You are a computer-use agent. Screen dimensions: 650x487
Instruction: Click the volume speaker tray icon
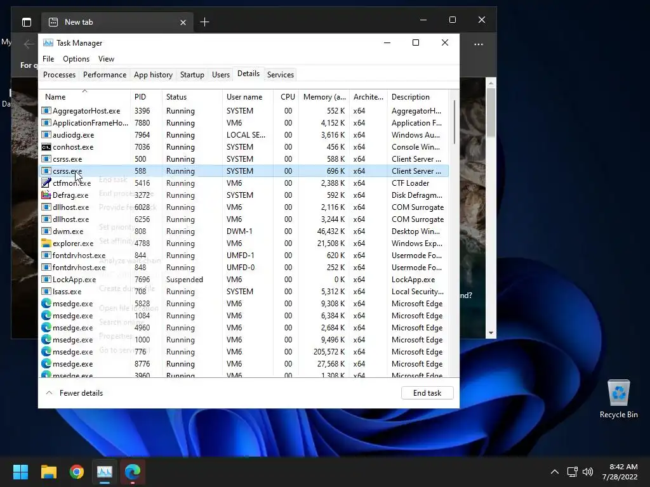point(587,472)
